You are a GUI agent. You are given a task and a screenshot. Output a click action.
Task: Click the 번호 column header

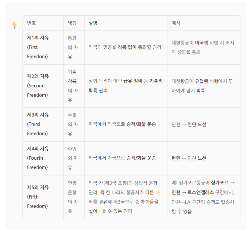click(x=32, y=23)
